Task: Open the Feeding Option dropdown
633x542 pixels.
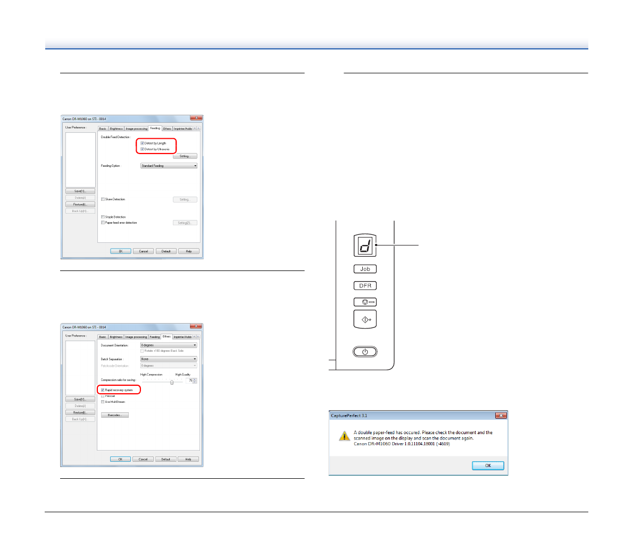Action: click(169, 166)
